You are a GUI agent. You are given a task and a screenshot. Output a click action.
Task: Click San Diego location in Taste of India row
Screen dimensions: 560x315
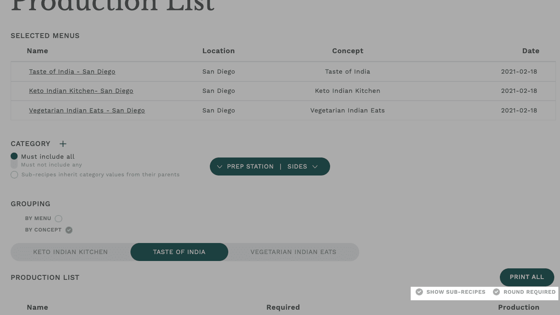218,72
